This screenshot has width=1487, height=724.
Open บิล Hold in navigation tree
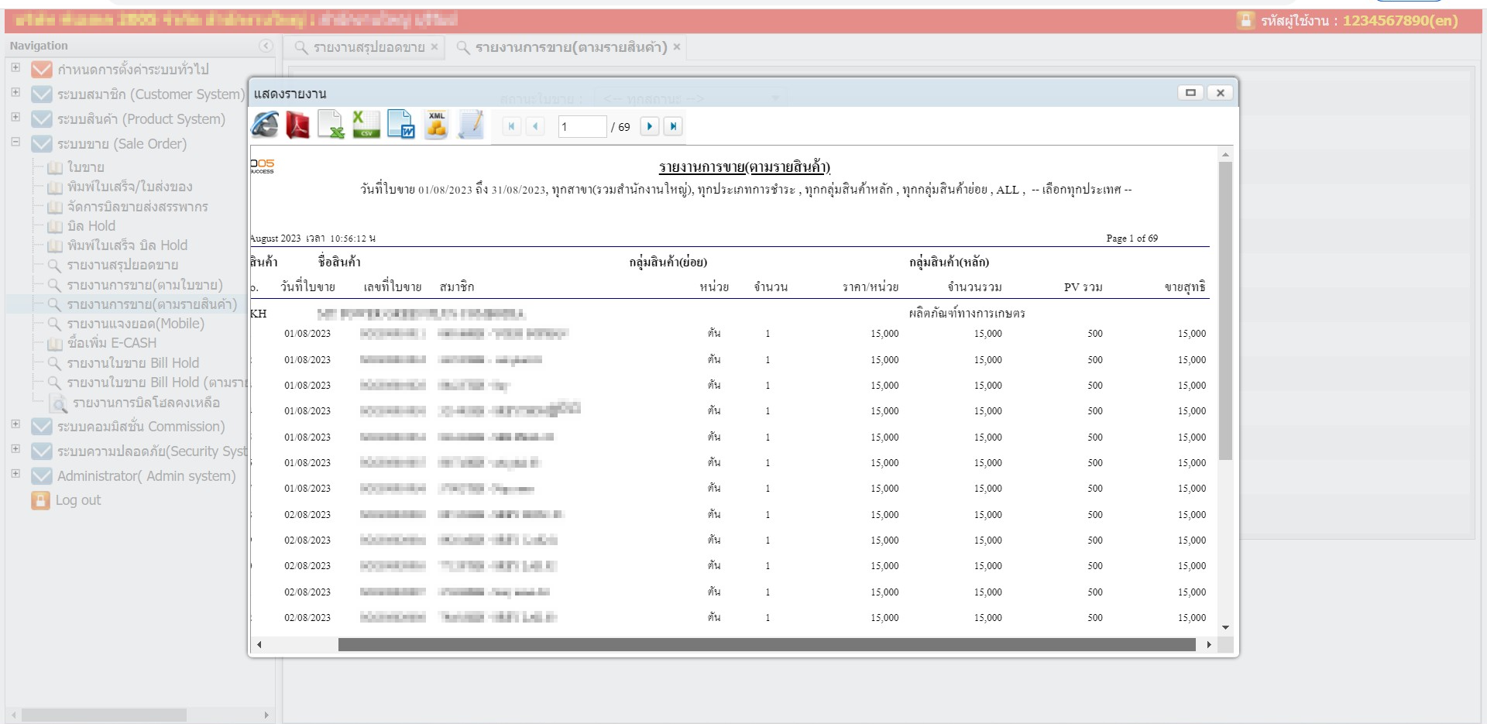[91, 226]
